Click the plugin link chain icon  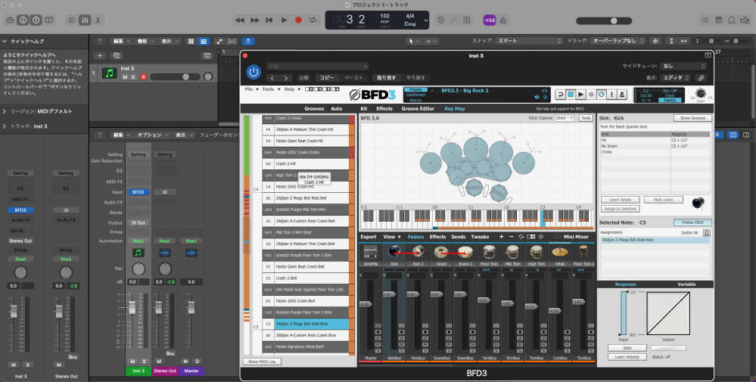(x=701, y=78)
